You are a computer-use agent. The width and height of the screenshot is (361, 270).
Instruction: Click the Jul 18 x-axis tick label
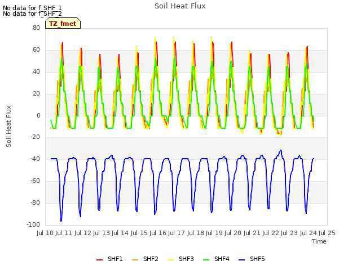(195, 233)
